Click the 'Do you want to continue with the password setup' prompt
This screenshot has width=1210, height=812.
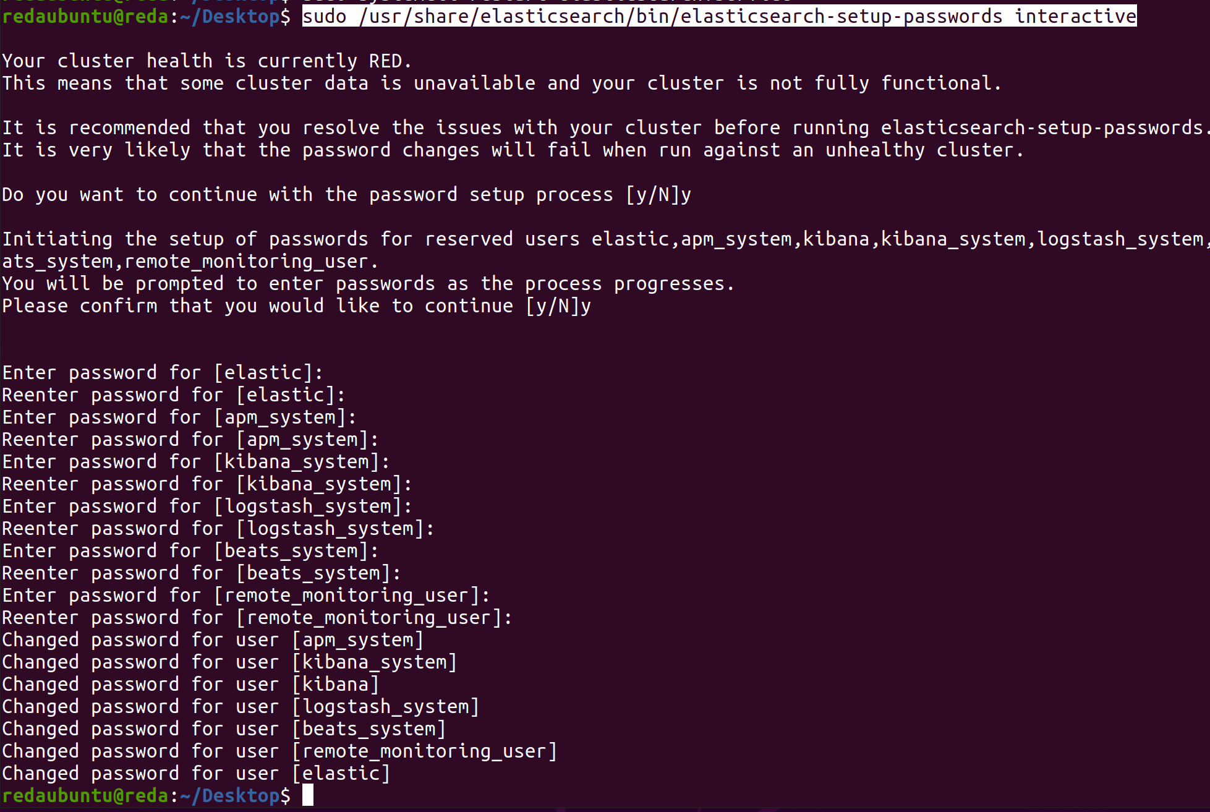click(346, 195)
